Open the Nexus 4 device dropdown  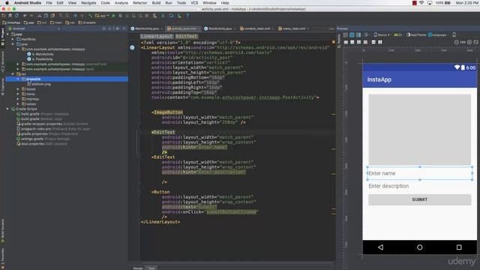pos(382,35)
